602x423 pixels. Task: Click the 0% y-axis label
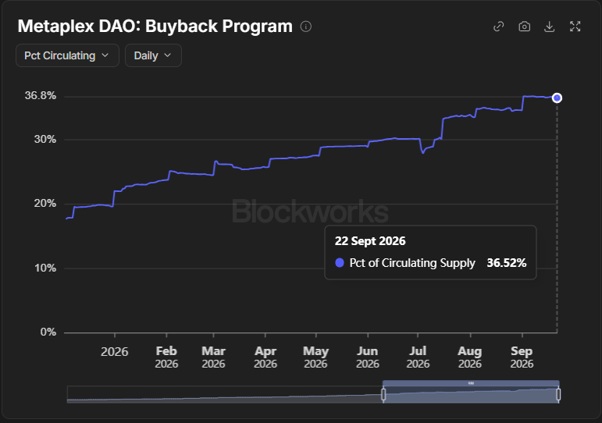coord(48,332)
